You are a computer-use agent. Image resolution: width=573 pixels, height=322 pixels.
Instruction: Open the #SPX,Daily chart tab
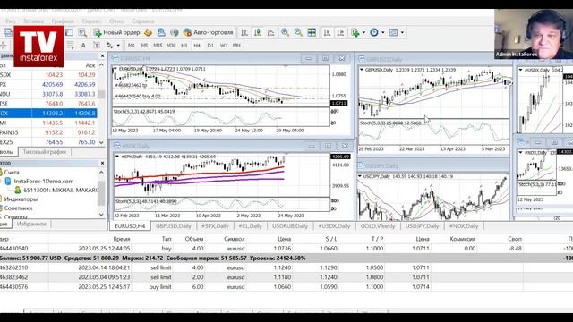pyautogui.click(x=215, y=226)
